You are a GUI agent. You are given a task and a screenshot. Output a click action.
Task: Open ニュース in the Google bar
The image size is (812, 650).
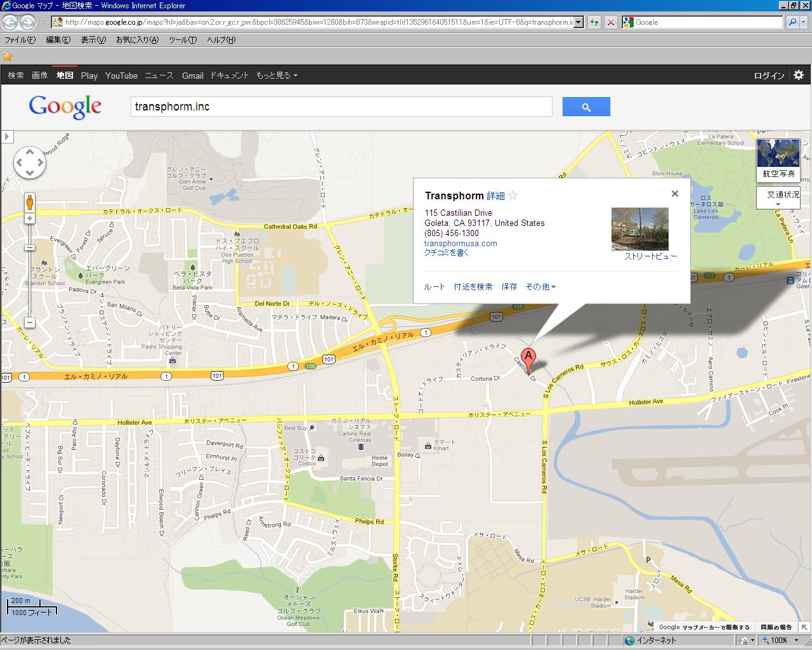[x=159, y=76]
